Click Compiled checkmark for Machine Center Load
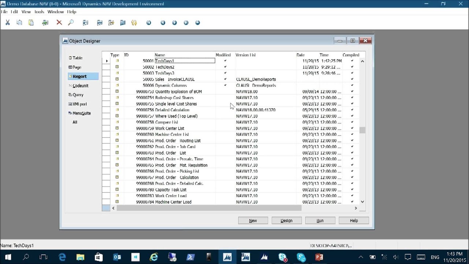The width and height of the screenshot is (469, 264). [352, 202]
